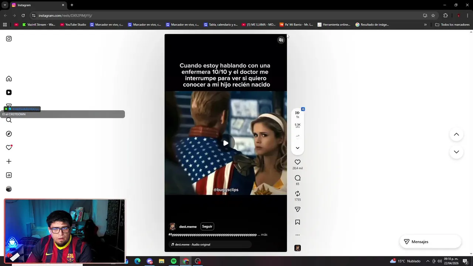Open the site info icon beside the URL
Viewport: 473px width, 266px height.
coord(34,16)
